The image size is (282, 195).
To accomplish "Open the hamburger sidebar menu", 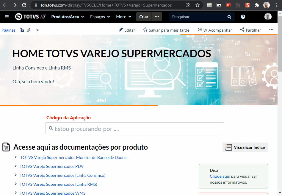I will (x=7, y=17).
